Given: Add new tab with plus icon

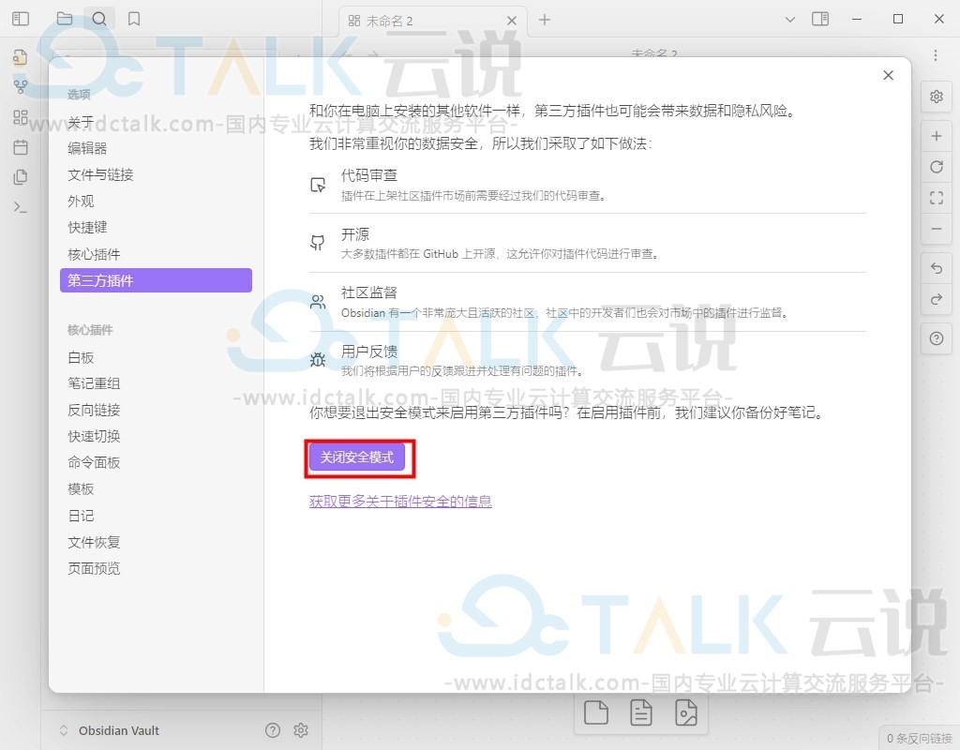Looking at the screenshot, I should 545,21.
